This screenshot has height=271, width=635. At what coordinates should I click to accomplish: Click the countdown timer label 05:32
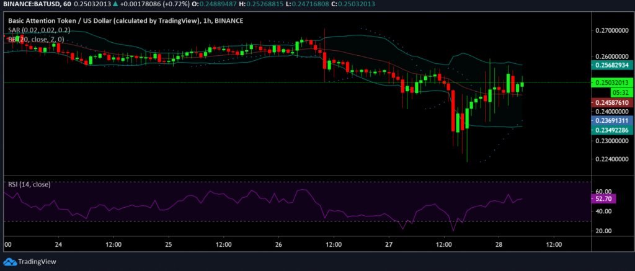click(622, 92)
